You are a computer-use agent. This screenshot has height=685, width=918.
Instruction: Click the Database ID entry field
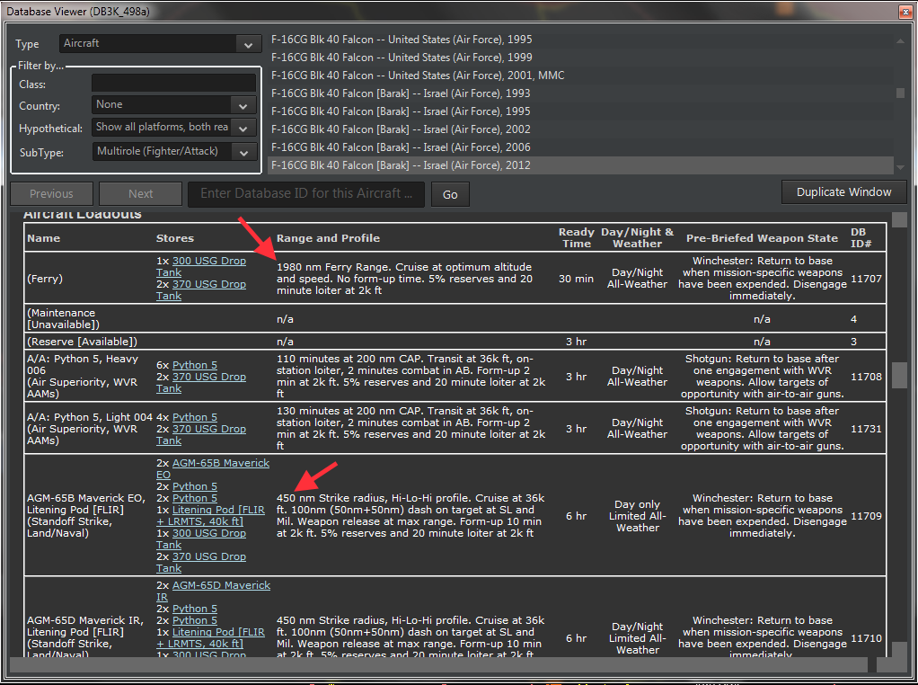point(306,194)
